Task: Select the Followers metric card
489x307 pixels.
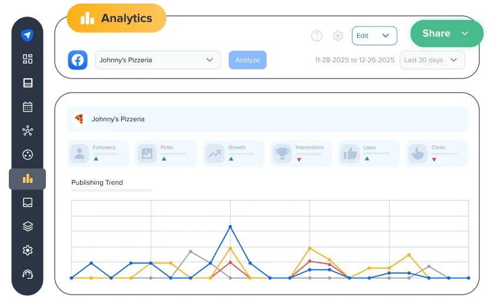Action: (x=99, y=153)
